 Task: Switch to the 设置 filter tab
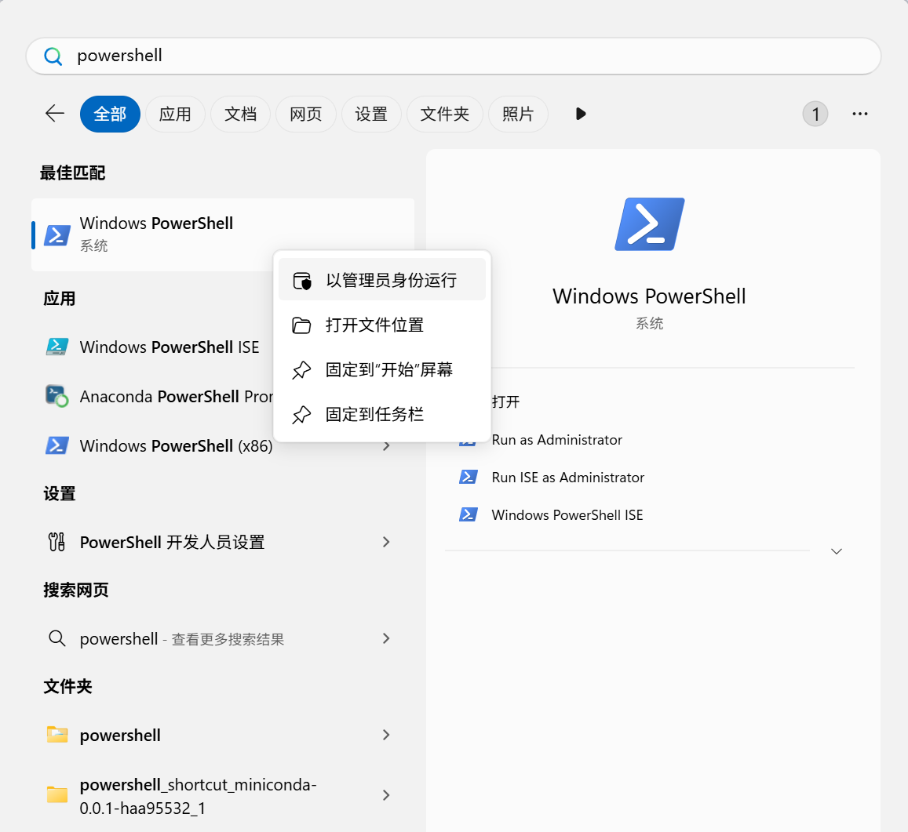371,114
